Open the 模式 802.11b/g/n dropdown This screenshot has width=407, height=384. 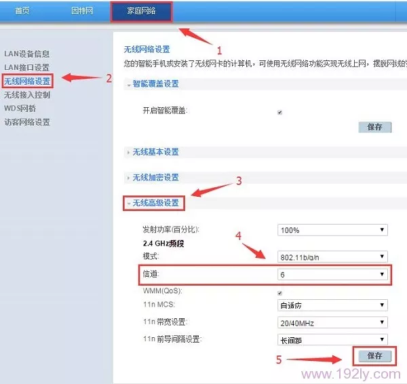(x=332, y=256)
